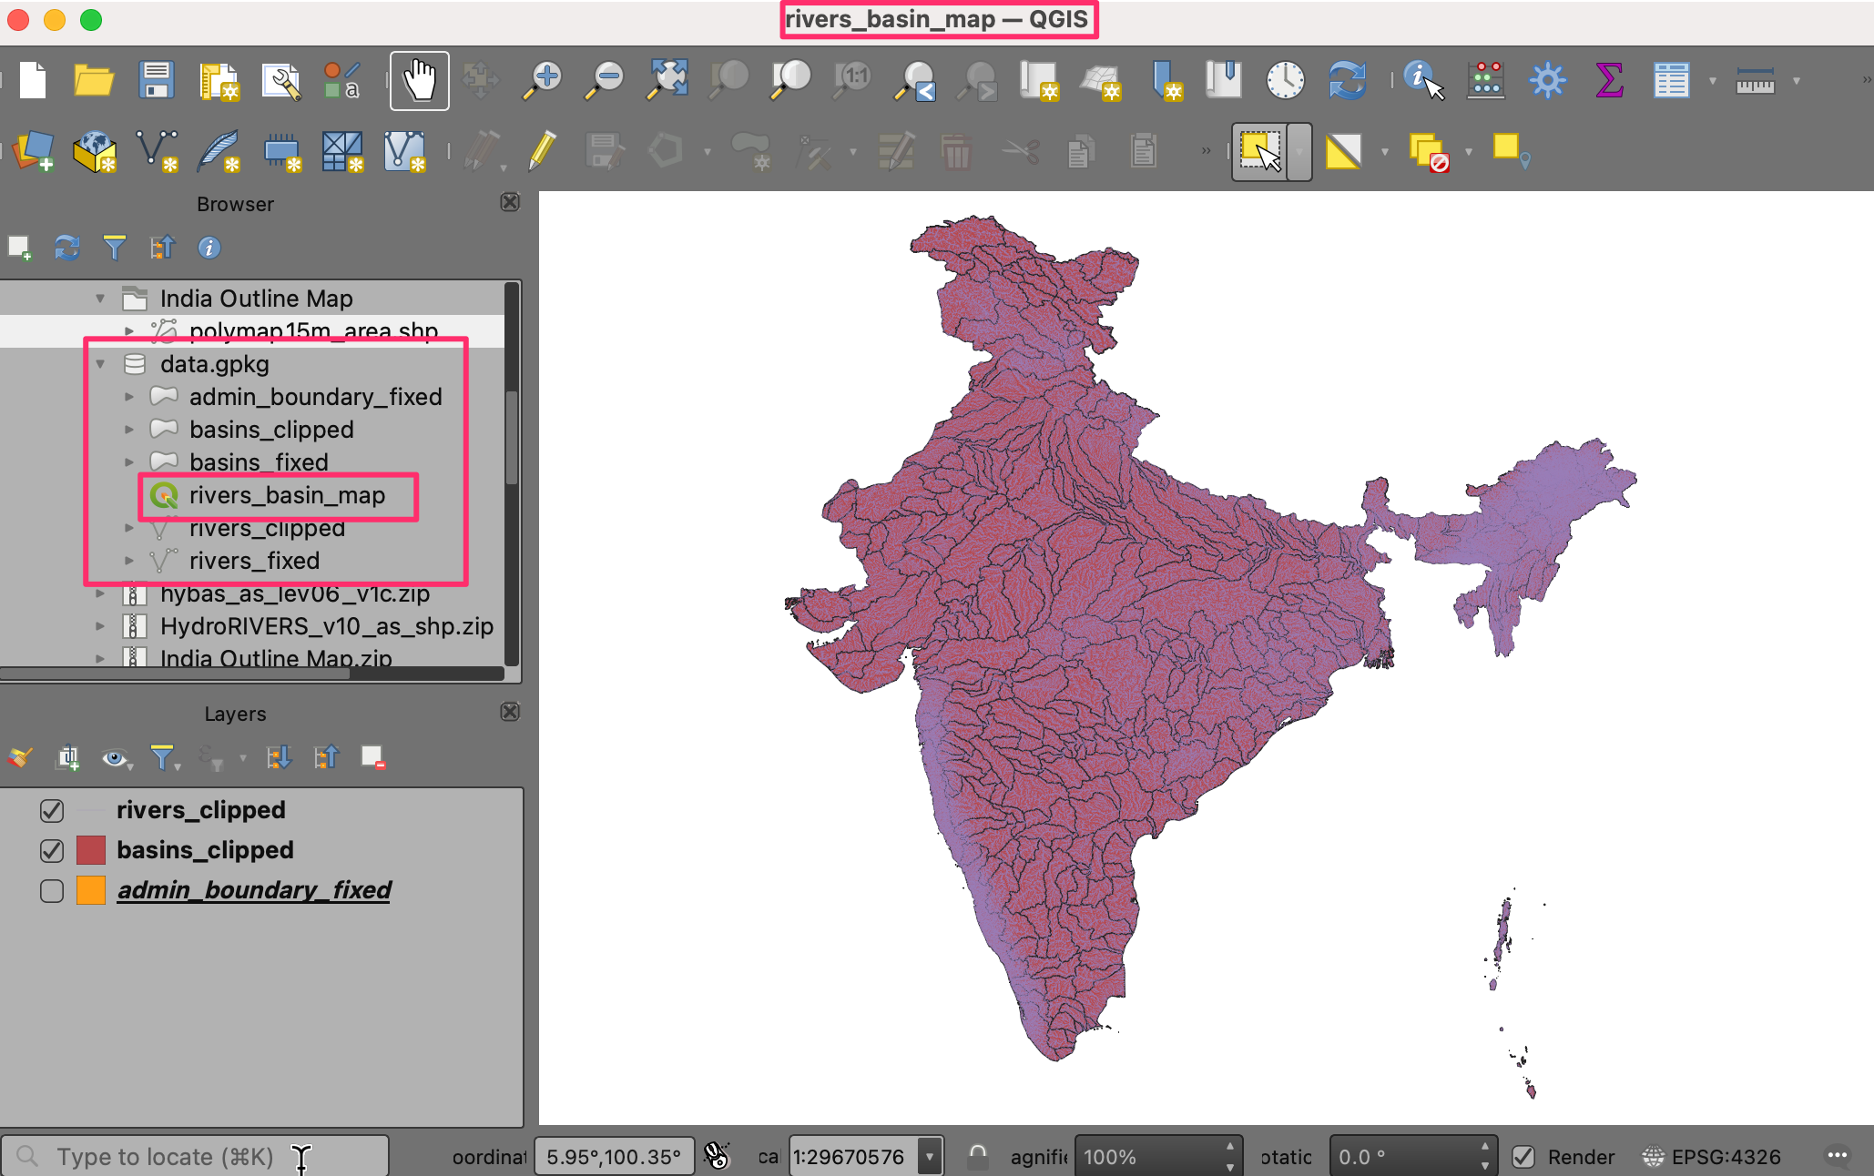Viewport: 1874px width, 1176px height.
Task: Click the Refresh map canvas icon
Action: (1347, 81)
